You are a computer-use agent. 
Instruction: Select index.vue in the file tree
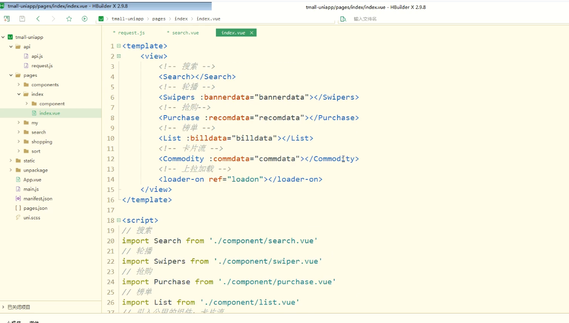click(50, 113)
